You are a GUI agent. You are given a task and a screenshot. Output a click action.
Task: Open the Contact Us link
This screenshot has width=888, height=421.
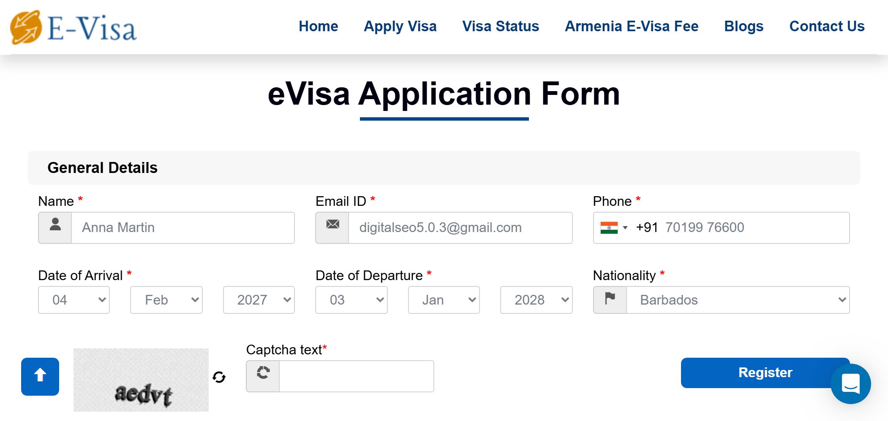(x=827, y=26)
